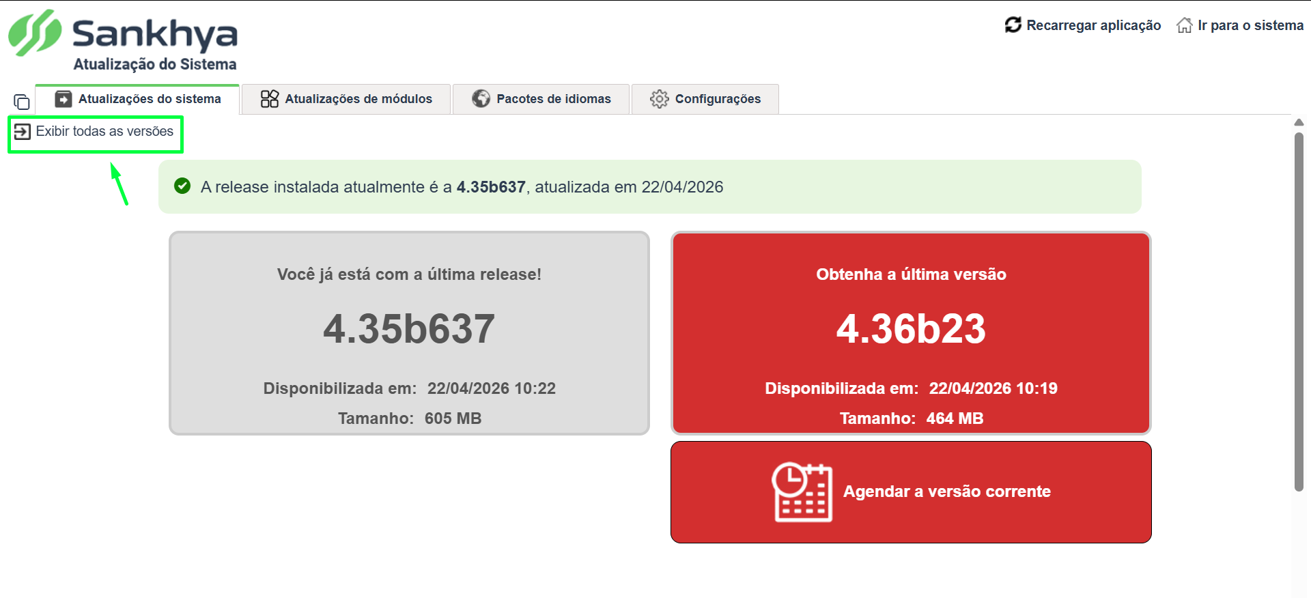The height and width of the screenshot is (598, 1311).
Task: Click the installed release notification banner
Action: click(650, 187)
